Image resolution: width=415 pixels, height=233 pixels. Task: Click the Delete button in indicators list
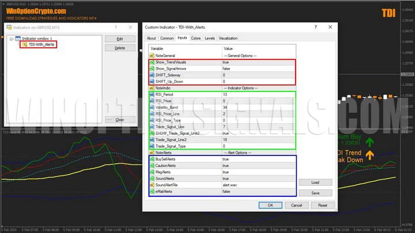[120, 48]
